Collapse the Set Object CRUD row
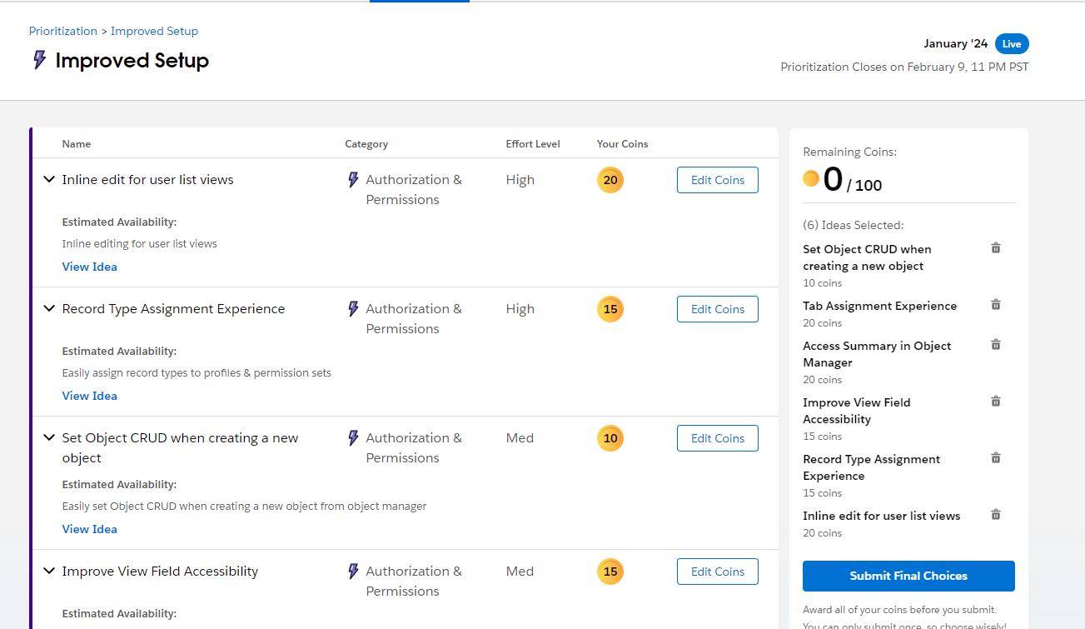Image resolution: width=1085 pixels, height=629 pixels. 49,438
